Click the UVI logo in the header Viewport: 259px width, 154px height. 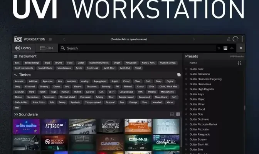18,39
